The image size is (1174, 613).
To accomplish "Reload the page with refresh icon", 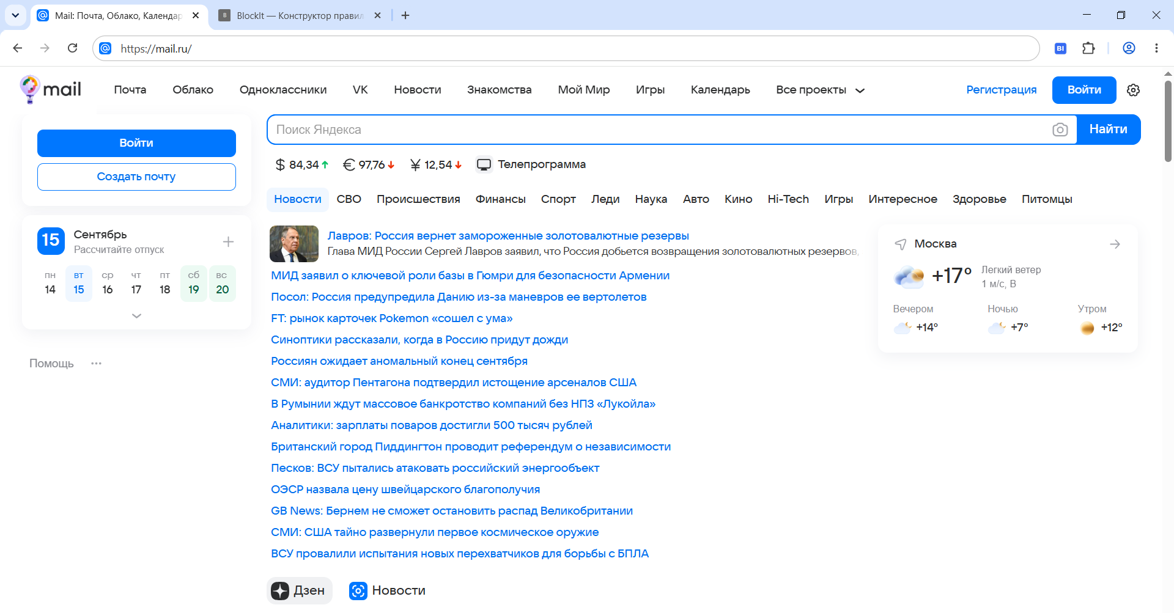I will 72,48.
